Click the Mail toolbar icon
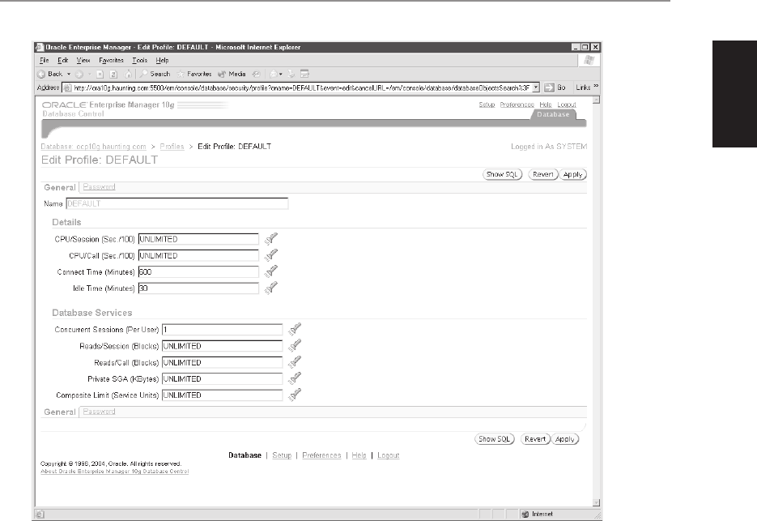Image resolution: width=757 pixels, height=521 pixels. click(x=274, y=74)
